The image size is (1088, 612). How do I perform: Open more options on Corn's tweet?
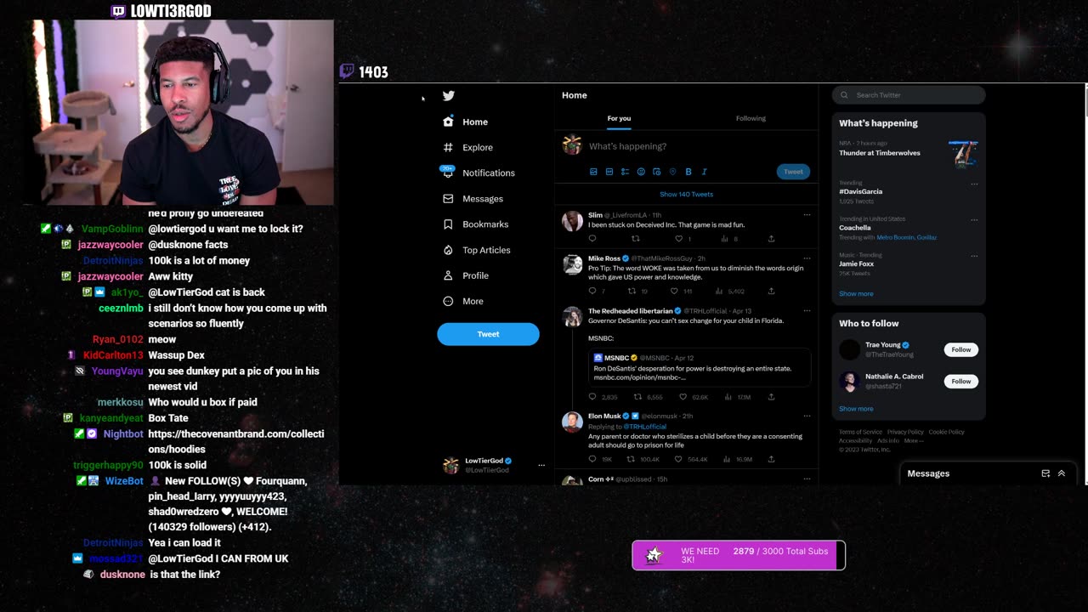pyautogui.click(x=807, y=479)
